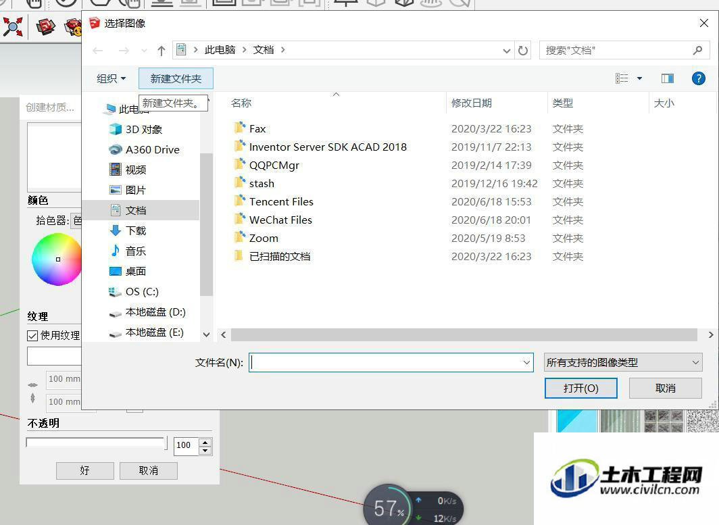Screen dimensions: 719x525
Task: Click the search magnifier icon
Action: [x=697, y=51]
